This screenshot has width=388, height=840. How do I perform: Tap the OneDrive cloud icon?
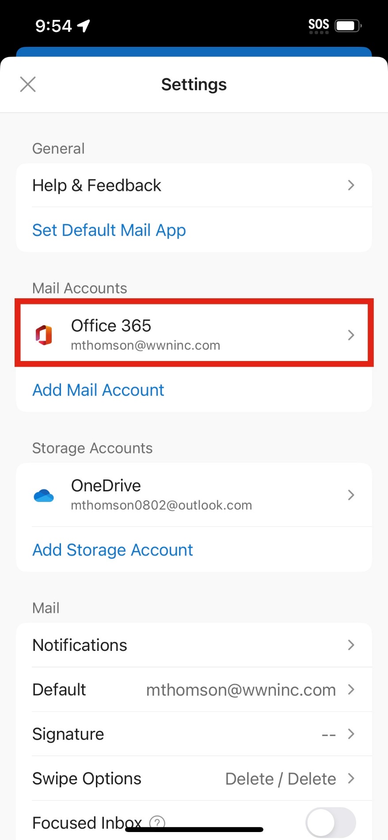(44, 495)
